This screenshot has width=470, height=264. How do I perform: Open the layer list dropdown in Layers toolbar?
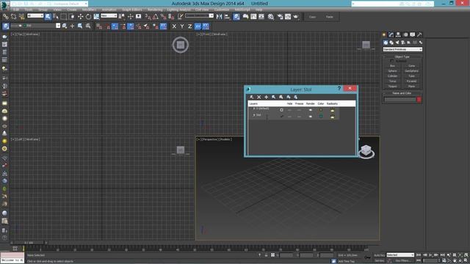tap(58, 26)
